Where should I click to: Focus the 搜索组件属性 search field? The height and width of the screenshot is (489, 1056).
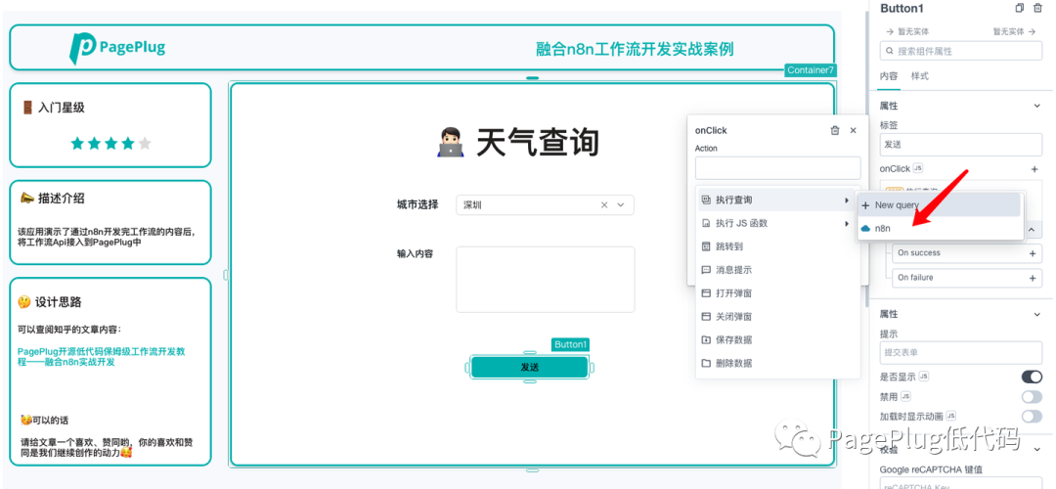(x=961, y=51)
